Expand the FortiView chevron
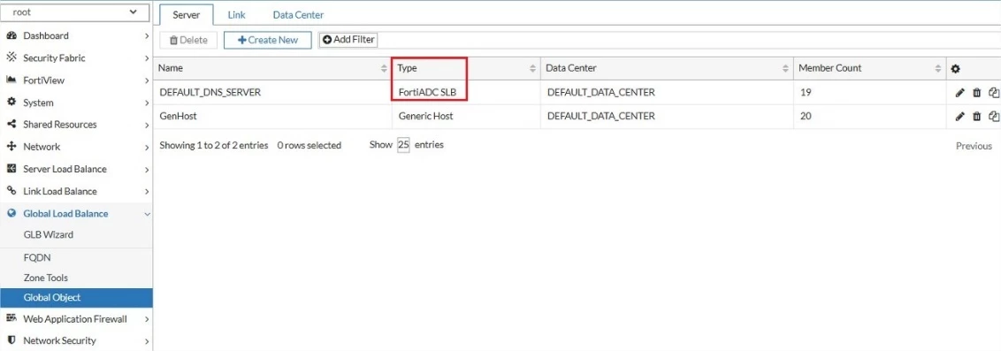 pyautogui.click(x=146, y=80)
